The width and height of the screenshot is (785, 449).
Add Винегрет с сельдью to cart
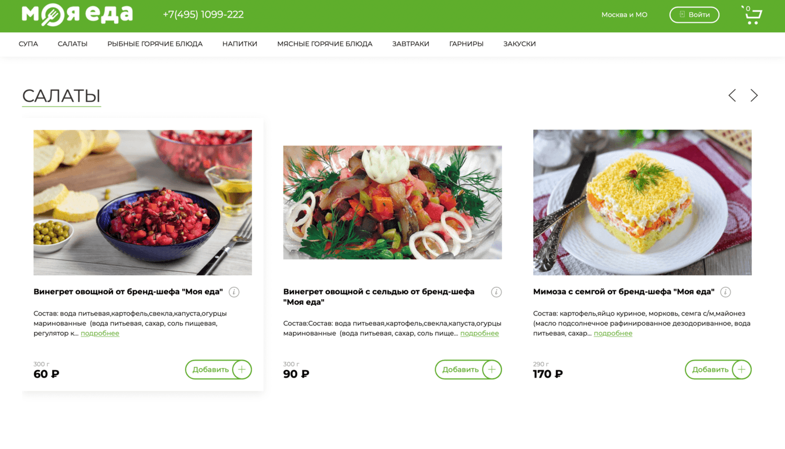coord(468,369)
